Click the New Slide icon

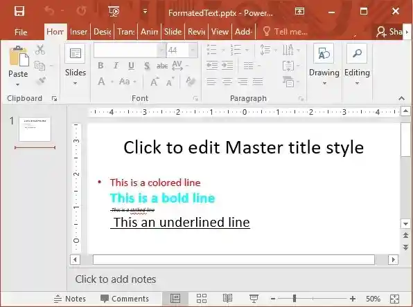pos(76,53)
